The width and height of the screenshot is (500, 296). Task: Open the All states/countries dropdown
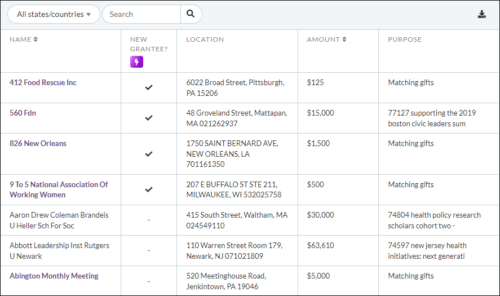pyautogui.click(x=54, y=14)
